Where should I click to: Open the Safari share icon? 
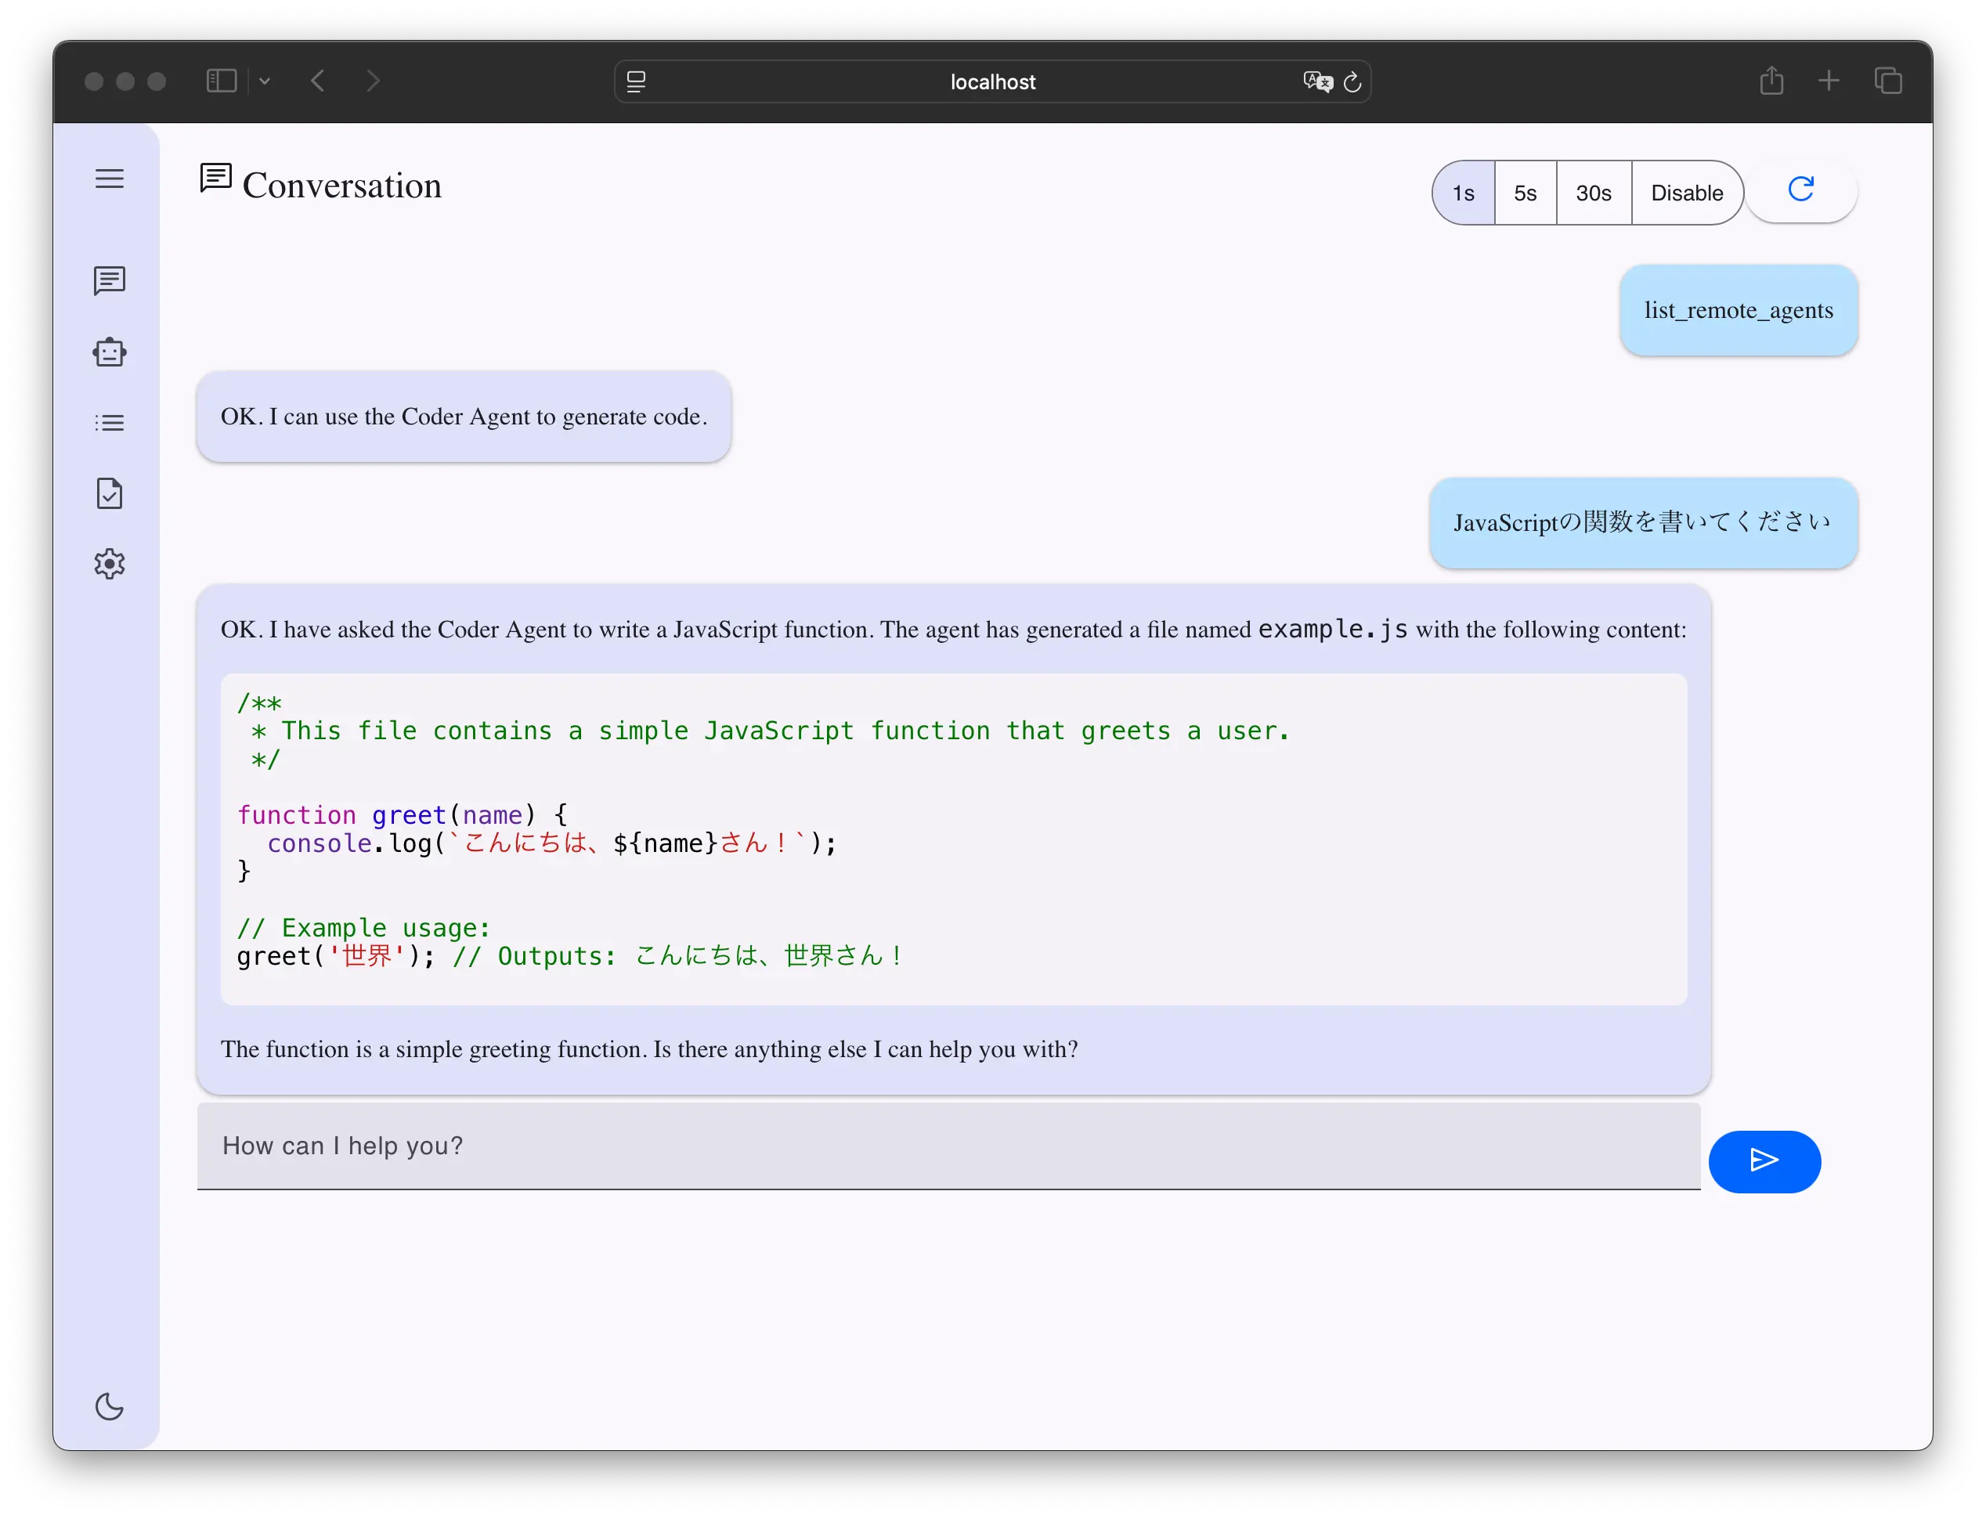(1771, 81)
